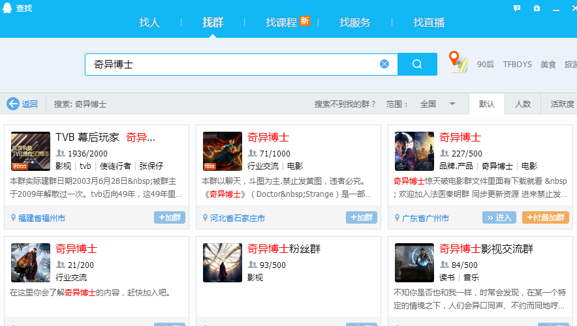
Task: Open the feedback speech bubble icon
Action: point(517,8)
